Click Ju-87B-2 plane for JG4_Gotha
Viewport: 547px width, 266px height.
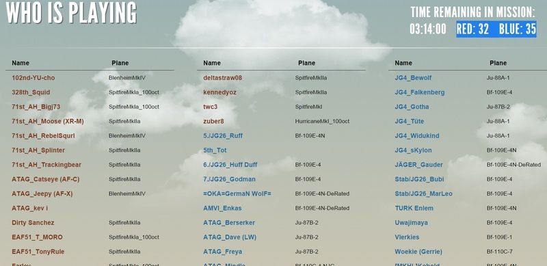coord(498,107)
